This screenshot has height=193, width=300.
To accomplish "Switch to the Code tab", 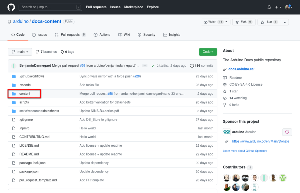I will (18, 35).
